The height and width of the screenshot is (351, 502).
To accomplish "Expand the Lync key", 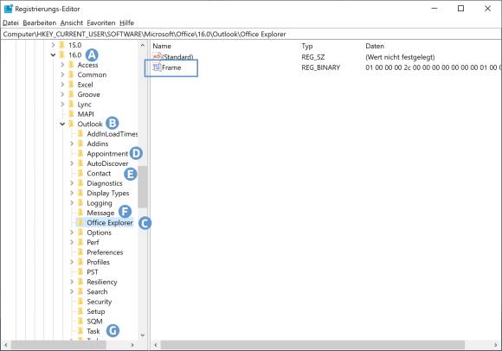I will coord(62,105).
